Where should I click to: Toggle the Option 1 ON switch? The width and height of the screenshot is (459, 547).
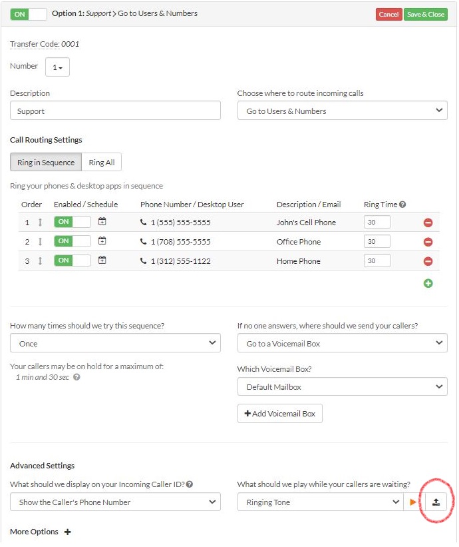[x=29, y=13]
